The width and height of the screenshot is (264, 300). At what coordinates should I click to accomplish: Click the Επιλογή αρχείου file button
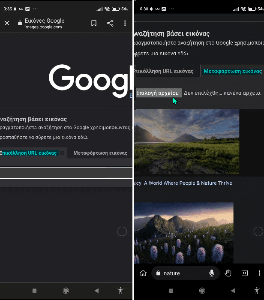(159, 93)
